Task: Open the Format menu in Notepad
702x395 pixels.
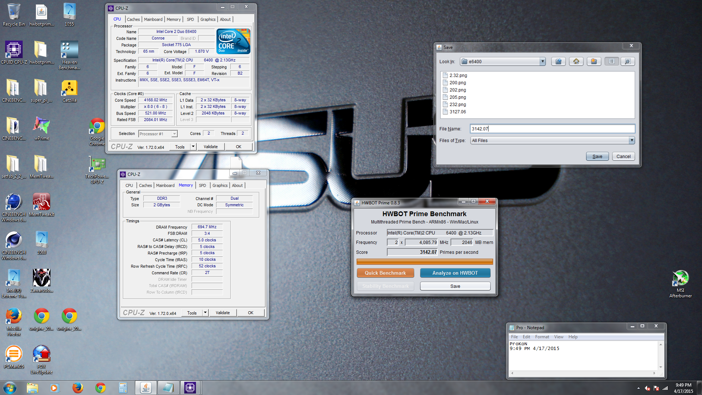Action: click(542, 337)
